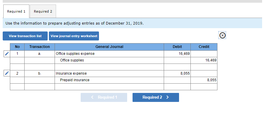Viewport: 275px width, 113px height.
Task: Click entry number 1 cell
Action: click(17, 54)
